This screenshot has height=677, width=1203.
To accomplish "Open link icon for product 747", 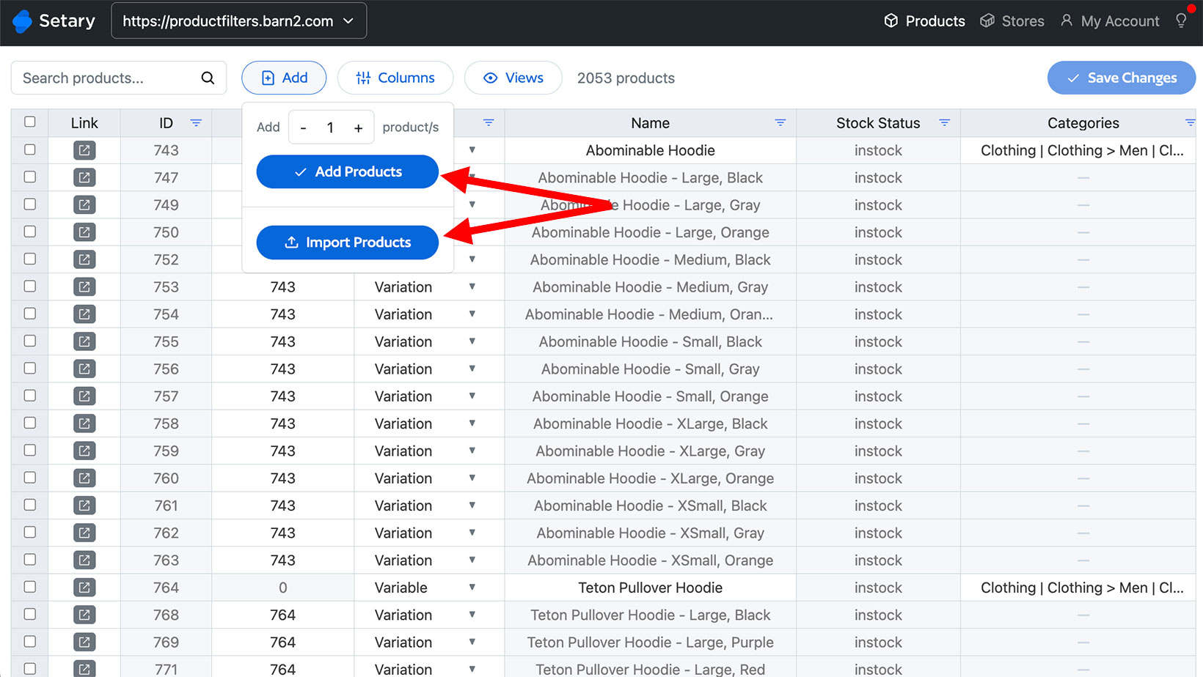I will 84,177.
